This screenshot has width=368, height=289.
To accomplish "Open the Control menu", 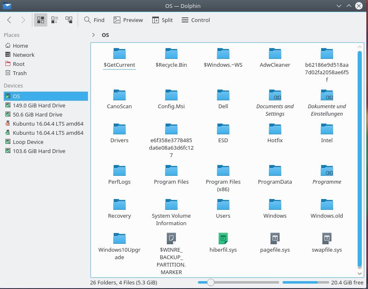I will pyautogui.click(x=195, y=20).
